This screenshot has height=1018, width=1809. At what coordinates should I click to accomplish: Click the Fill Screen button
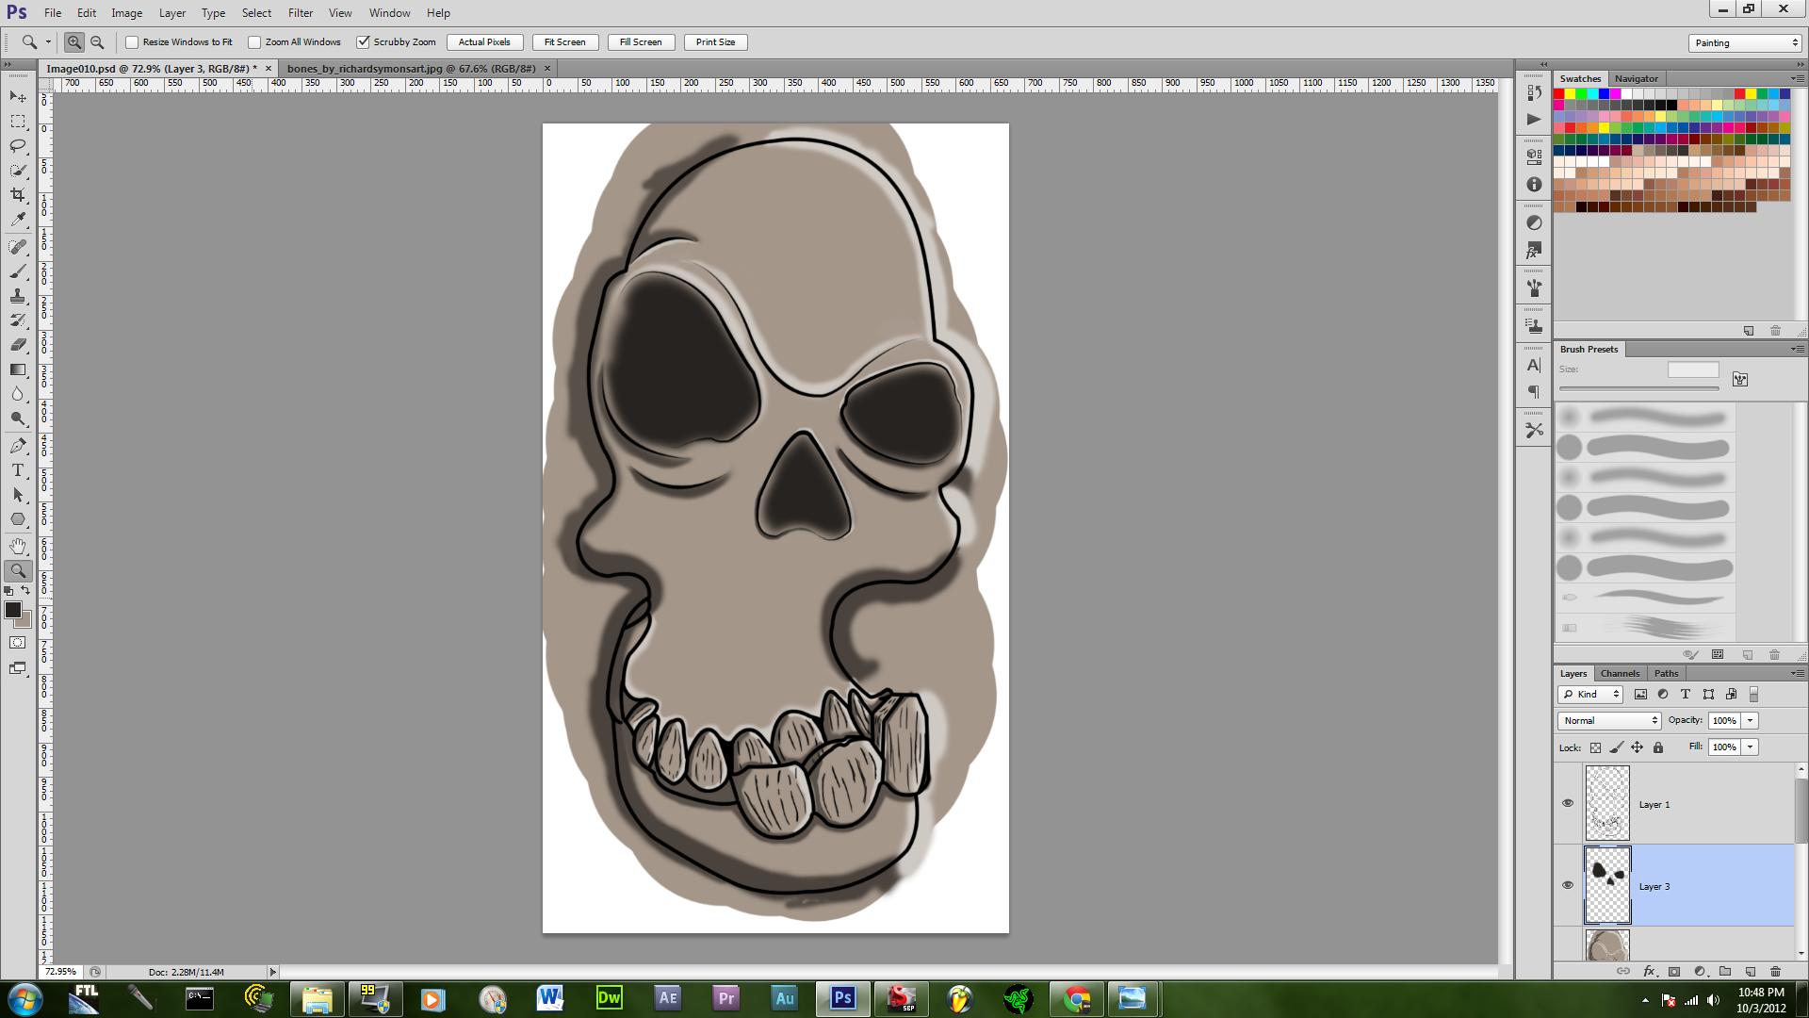click(641, 42)
